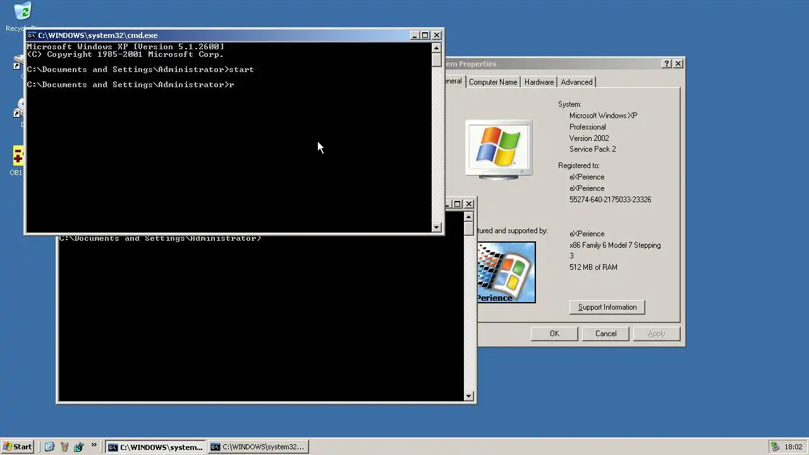Click the system tray icon beside the clock
The image size is (809, 455).
775,447
